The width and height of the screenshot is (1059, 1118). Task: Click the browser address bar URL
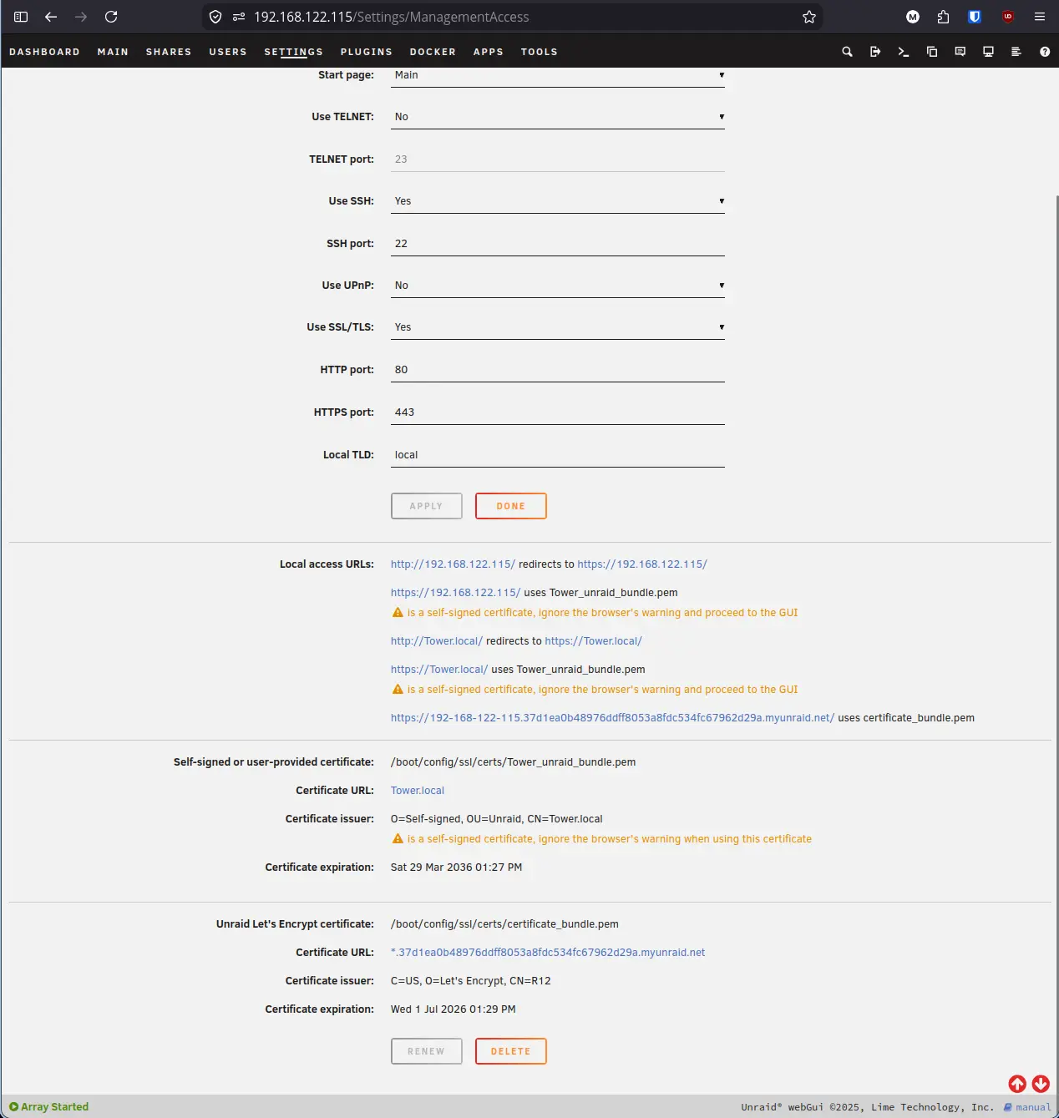(391, 17)
